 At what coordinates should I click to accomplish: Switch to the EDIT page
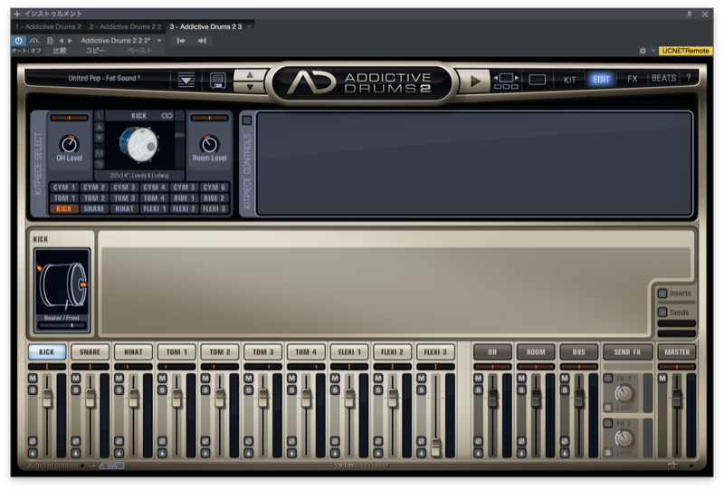[601, 80]
